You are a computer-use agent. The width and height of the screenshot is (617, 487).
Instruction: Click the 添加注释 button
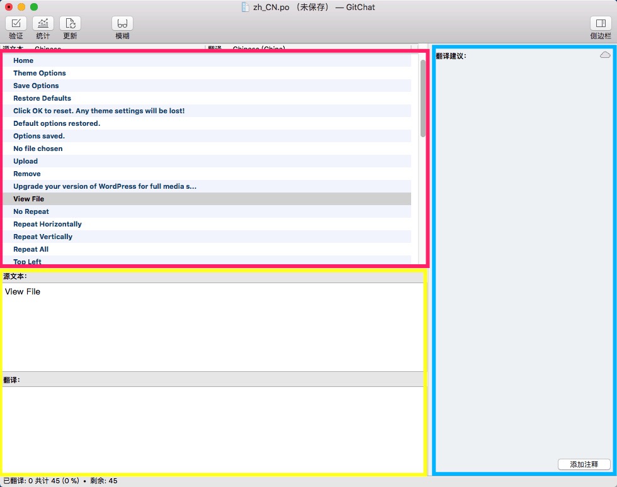(584, 464)
